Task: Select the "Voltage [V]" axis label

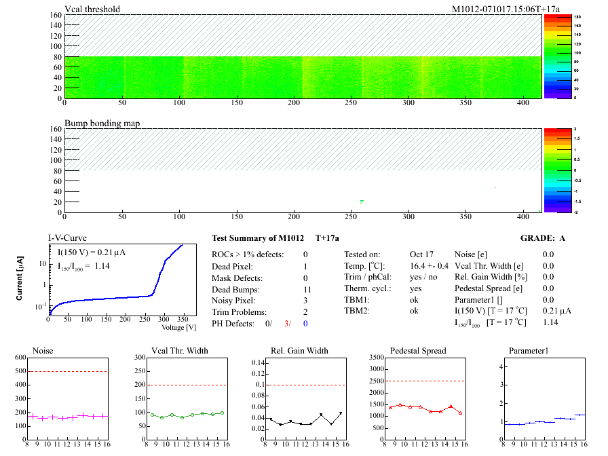Action: (x=179, y=327)
